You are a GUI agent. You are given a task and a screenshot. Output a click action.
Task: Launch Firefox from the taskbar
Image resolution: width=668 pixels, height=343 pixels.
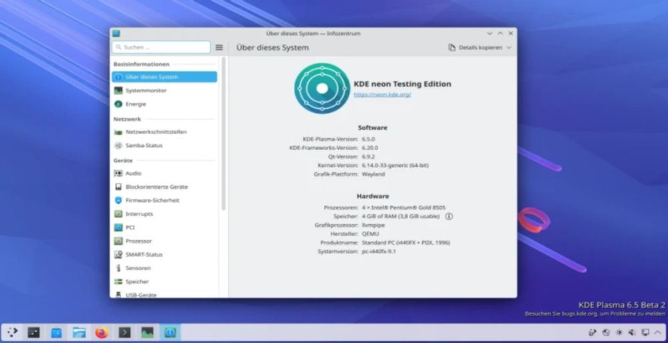coord(102,332)
